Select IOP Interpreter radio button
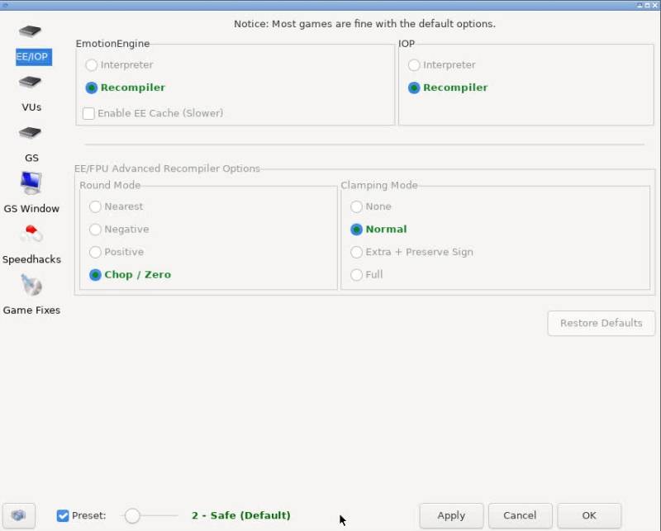661x531 pixels. click(x=414, y=65)
